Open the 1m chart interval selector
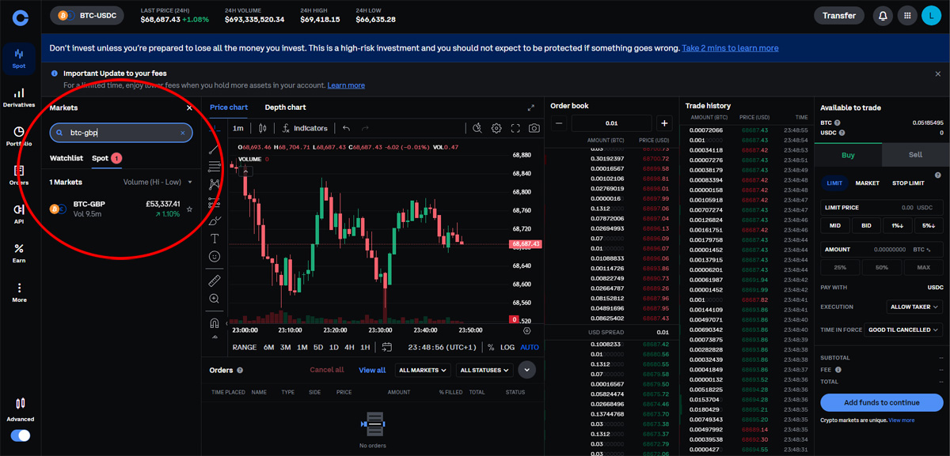The width and height of the screenshot is (950, 456). pyautogui.click(x=238, y=128)
